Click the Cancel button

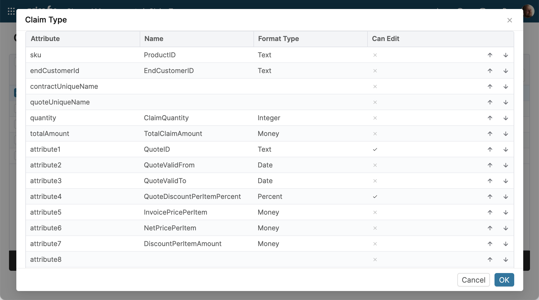coord(473,280)
